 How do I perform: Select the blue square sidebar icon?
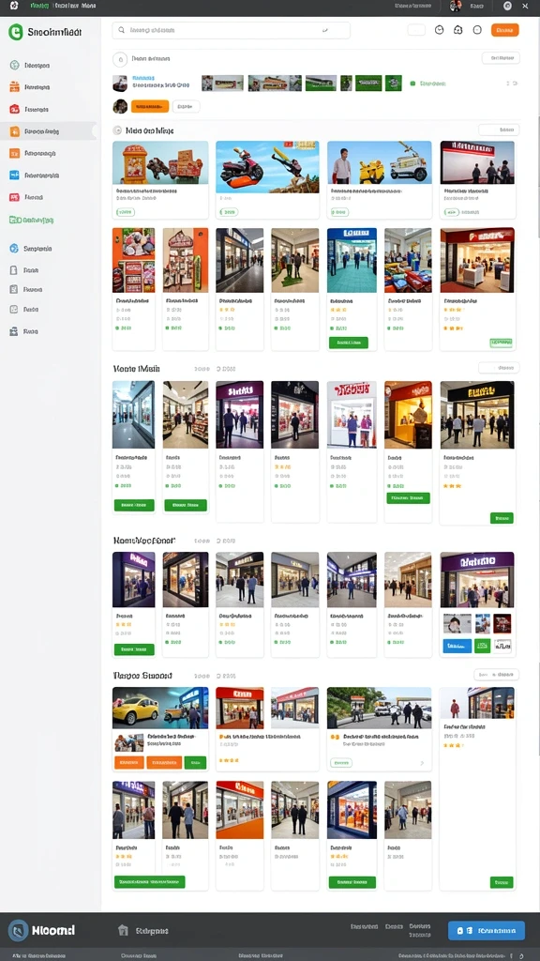coord(14,175)
